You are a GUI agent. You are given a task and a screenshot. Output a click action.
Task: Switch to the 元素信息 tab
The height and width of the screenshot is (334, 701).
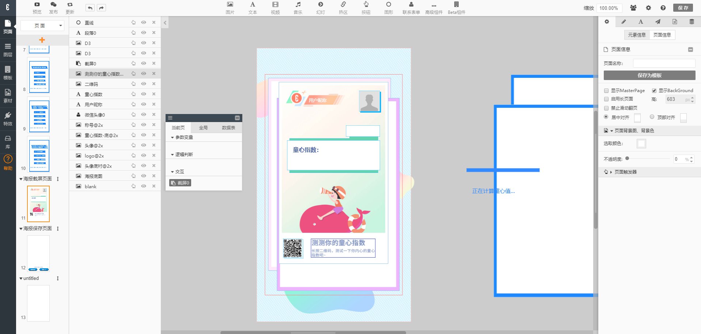pos(637,35)
